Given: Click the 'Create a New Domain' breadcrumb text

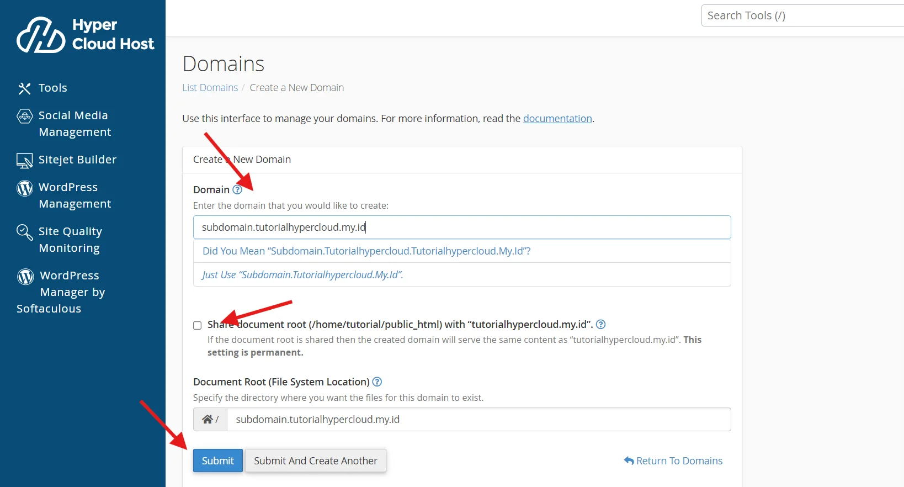Looking at the screenshot, I should tap(297, 88).
